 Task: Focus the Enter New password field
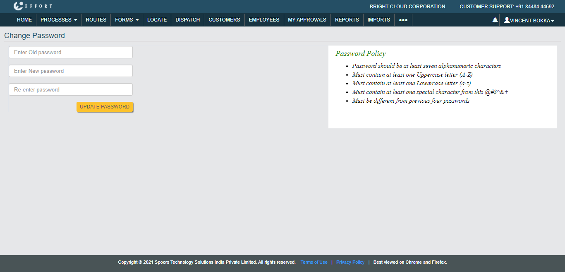[71, 71]
